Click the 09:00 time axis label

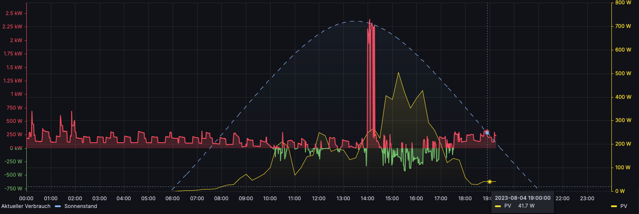[x=246, y=199]
